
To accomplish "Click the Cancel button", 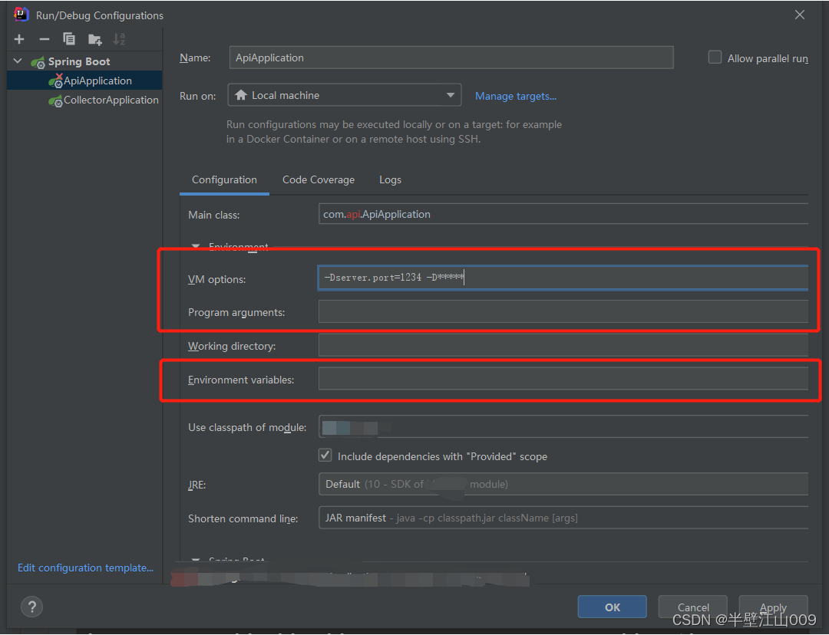I will point(692,607).
